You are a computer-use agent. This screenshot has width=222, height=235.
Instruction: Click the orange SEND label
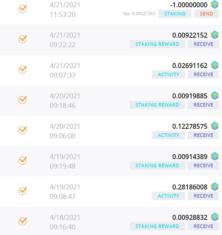(206, 14)
